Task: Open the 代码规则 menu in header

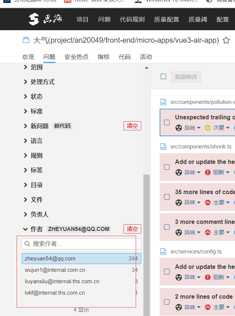Action: pyautogui.click(x=132, y=20)
